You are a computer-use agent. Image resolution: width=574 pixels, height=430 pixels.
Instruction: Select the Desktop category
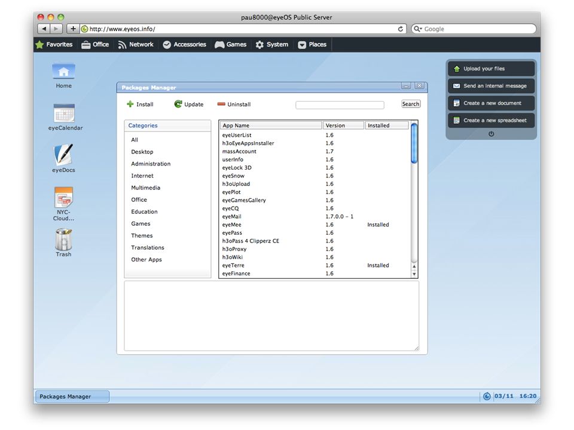[x=142, y=152]
